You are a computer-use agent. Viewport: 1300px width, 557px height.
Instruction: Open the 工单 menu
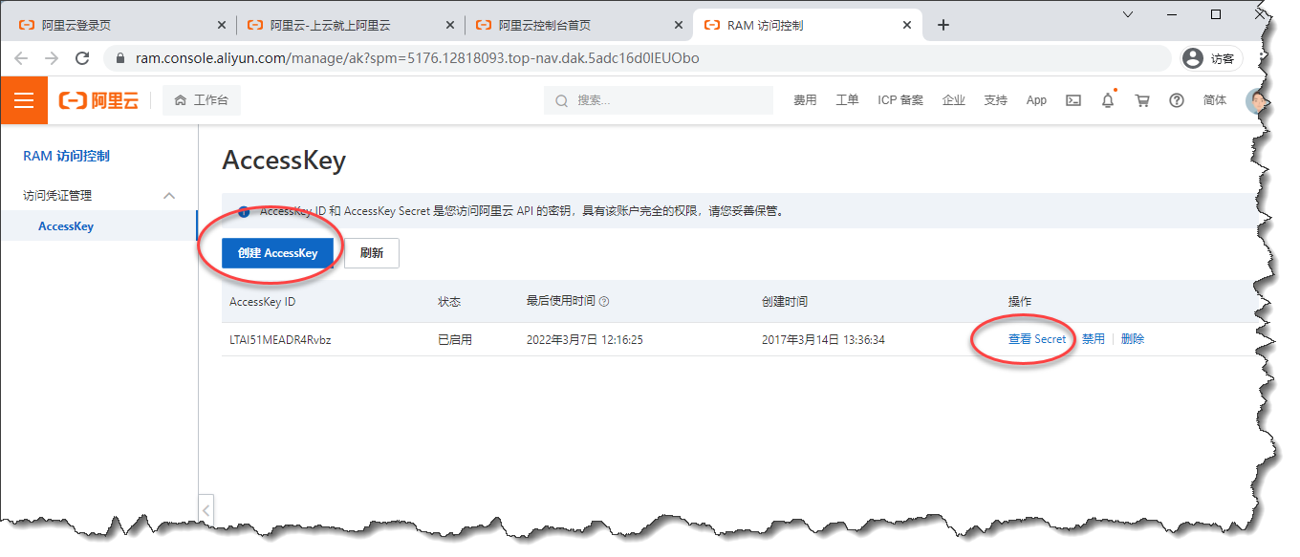point(847,100)
